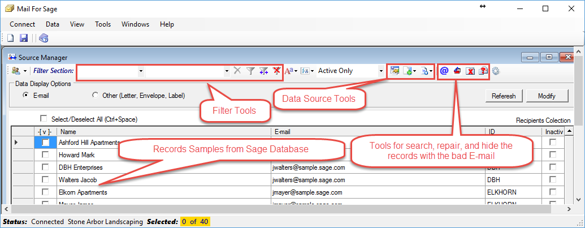Toggle Inactive checkbox for Elkorn Apartments row
The width and height of the screenshot is (585, 228).
tap(553, 192)
